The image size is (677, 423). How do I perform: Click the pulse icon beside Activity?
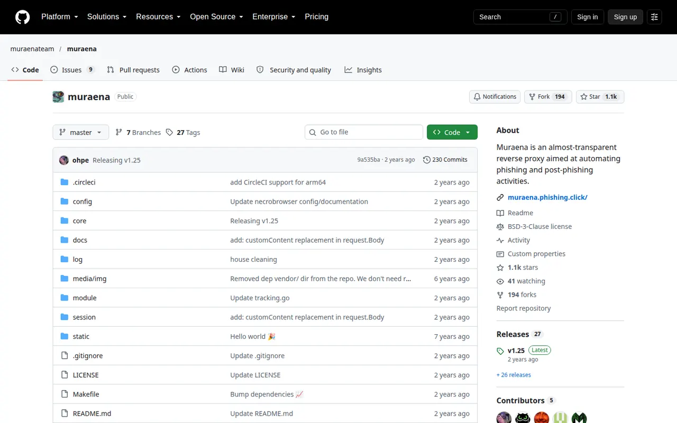pos(500,240)
